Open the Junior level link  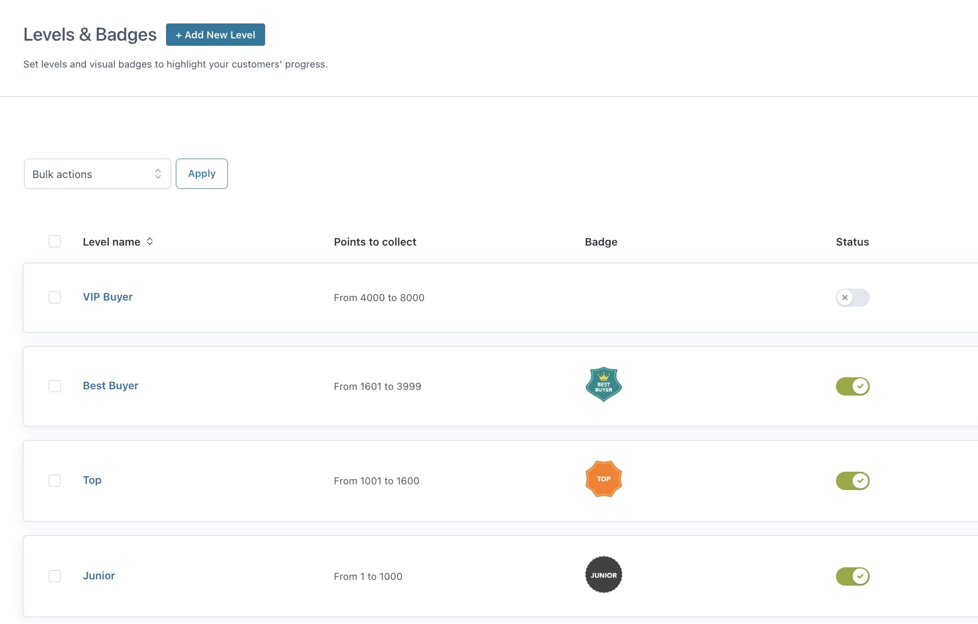[99, 576]
